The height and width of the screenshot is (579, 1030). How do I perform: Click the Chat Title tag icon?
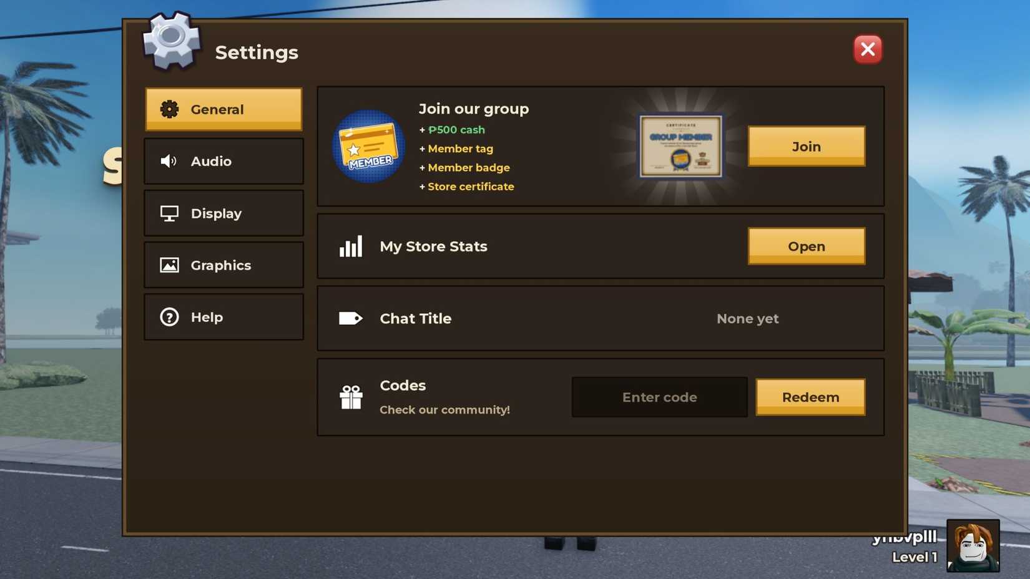(x=351, y=318)
